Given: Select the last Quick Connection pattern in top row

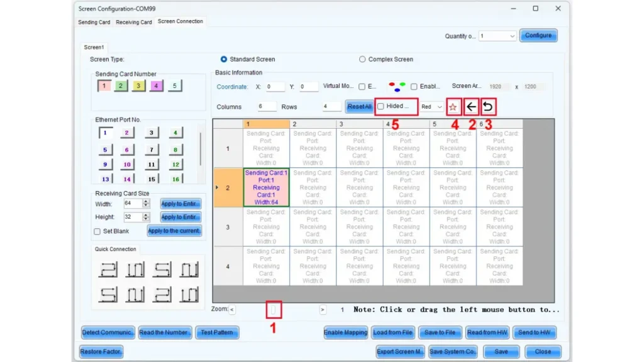Looking at the screenshot, I should [x=189, y=270].
